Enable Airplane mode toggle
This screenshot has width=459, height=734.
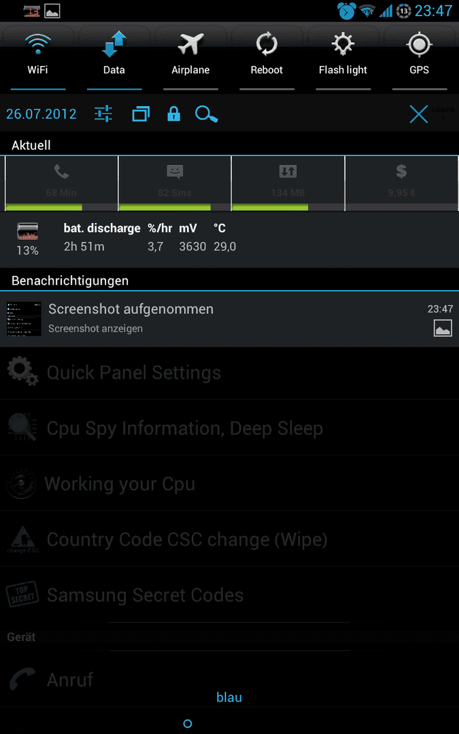(x=190, y=58)
